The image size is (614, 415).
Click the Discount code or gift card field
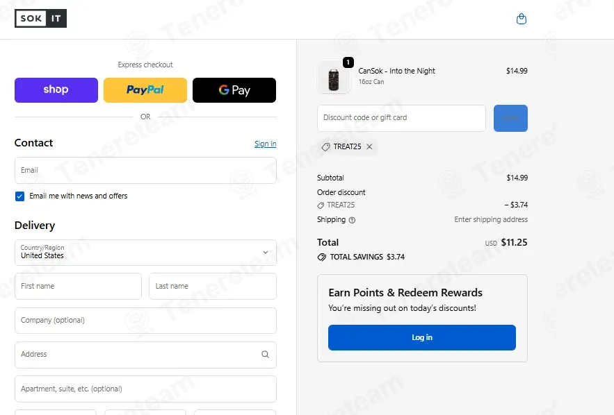point(401,118)
